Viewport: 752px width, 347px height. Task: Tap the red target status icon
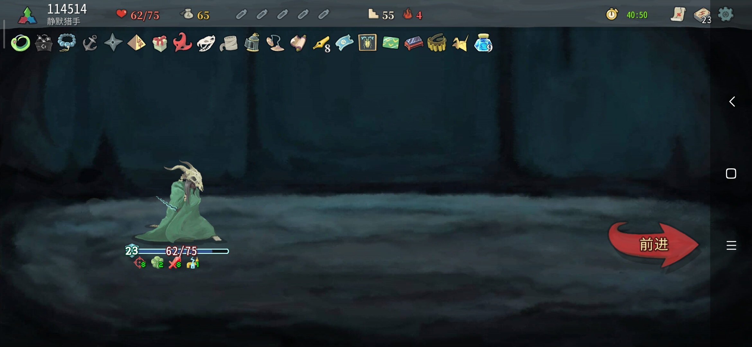pyautogui.click(x=140, y=263)
